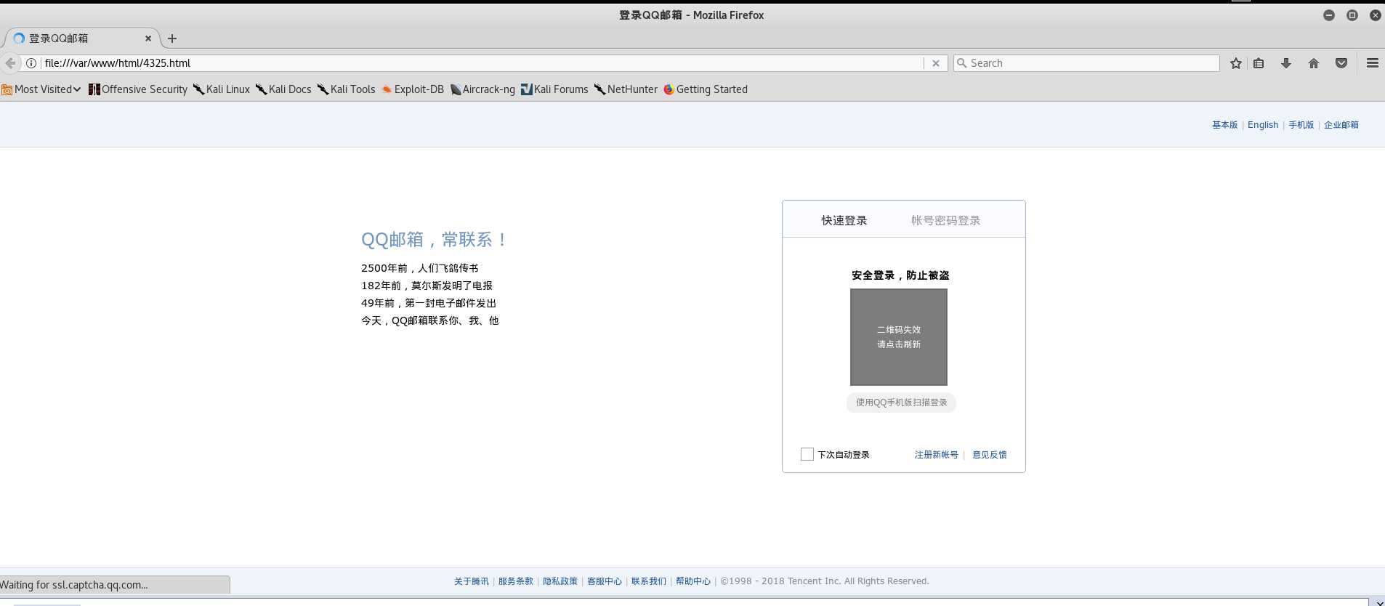
Task: Select the 快速登录 tab
Action: (844, 220)
